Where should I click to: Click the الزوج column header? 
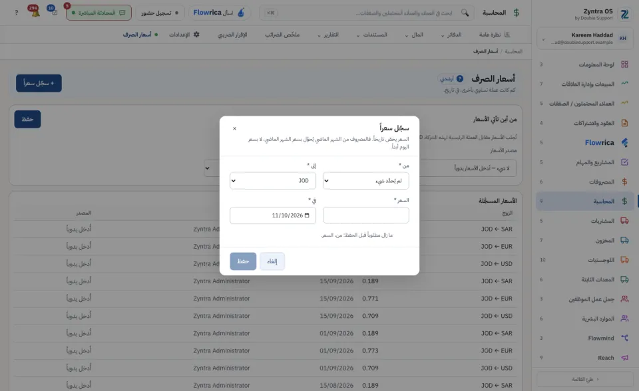507,213
